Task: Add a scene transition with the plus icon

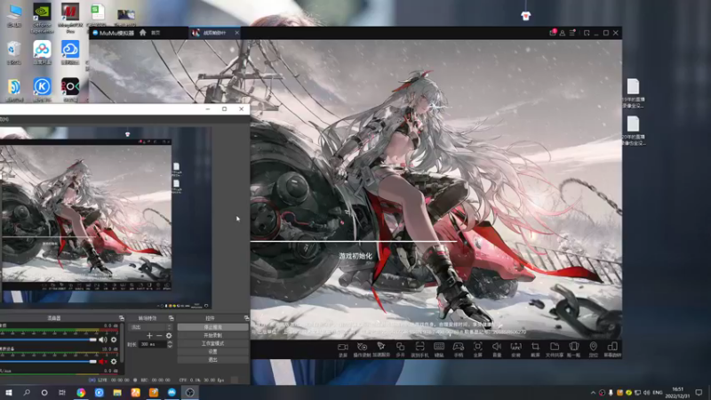Action: click(149, 336)
